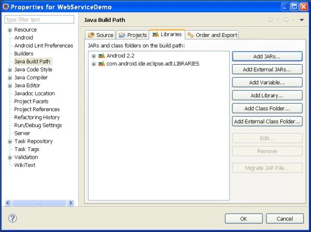The height and width of the screenshot is (232, 311).
Task: Open the Order and Export tab
Action: point(212,35)
